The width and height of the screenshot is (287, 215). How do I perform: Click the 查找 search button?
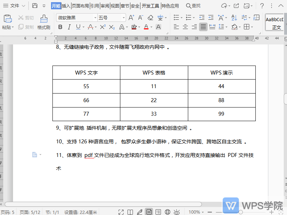(193, 6)
